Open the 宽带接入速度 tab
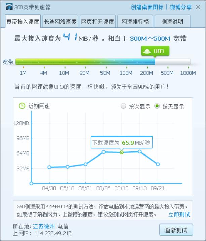The height and width of the screenshot is (241, 206). click(23, 21)
